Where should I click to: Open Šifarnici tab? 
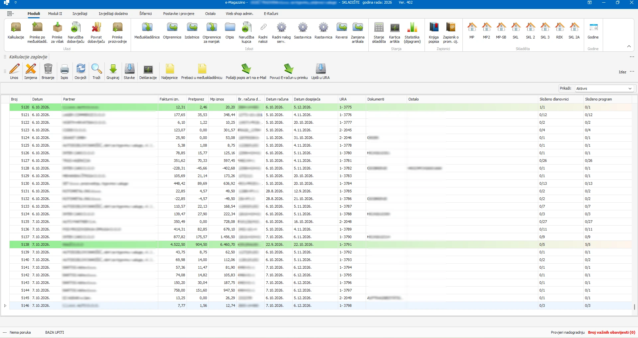(x=146, y=14)
